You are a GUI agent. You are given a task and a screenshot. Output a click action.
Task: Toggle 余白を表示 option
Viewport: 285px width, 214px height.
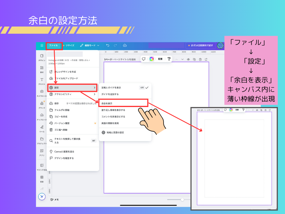[x=123, y=103]
